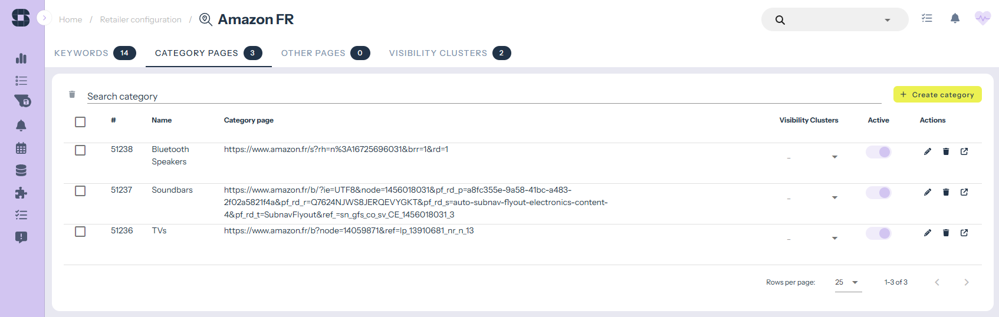Click the bar chart icon in sidebar
Screen dimensions: 999x317
coord(21,58)
